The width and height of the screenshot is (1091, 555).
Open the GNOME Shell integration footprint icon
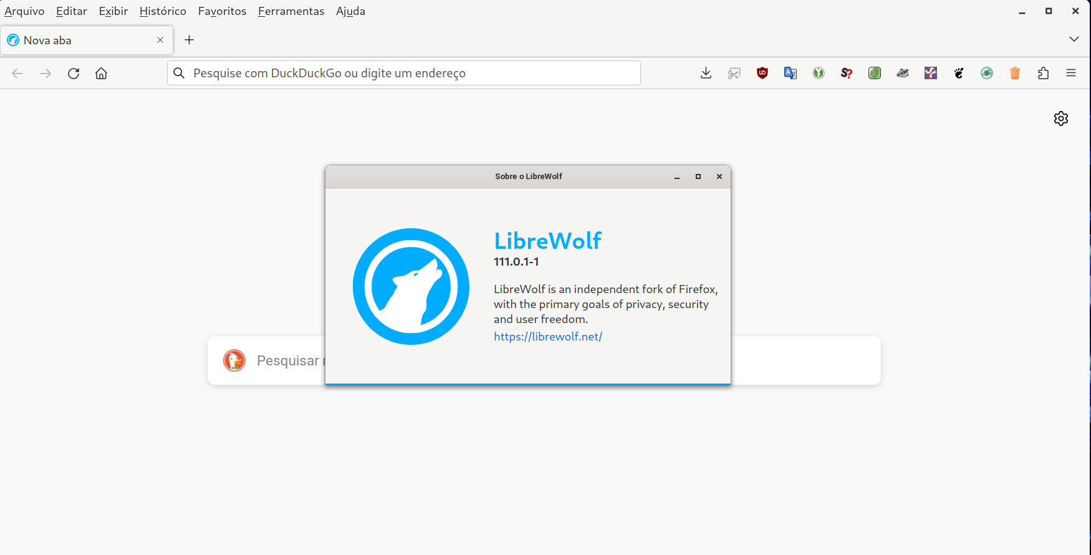click(x=959, y=73)
